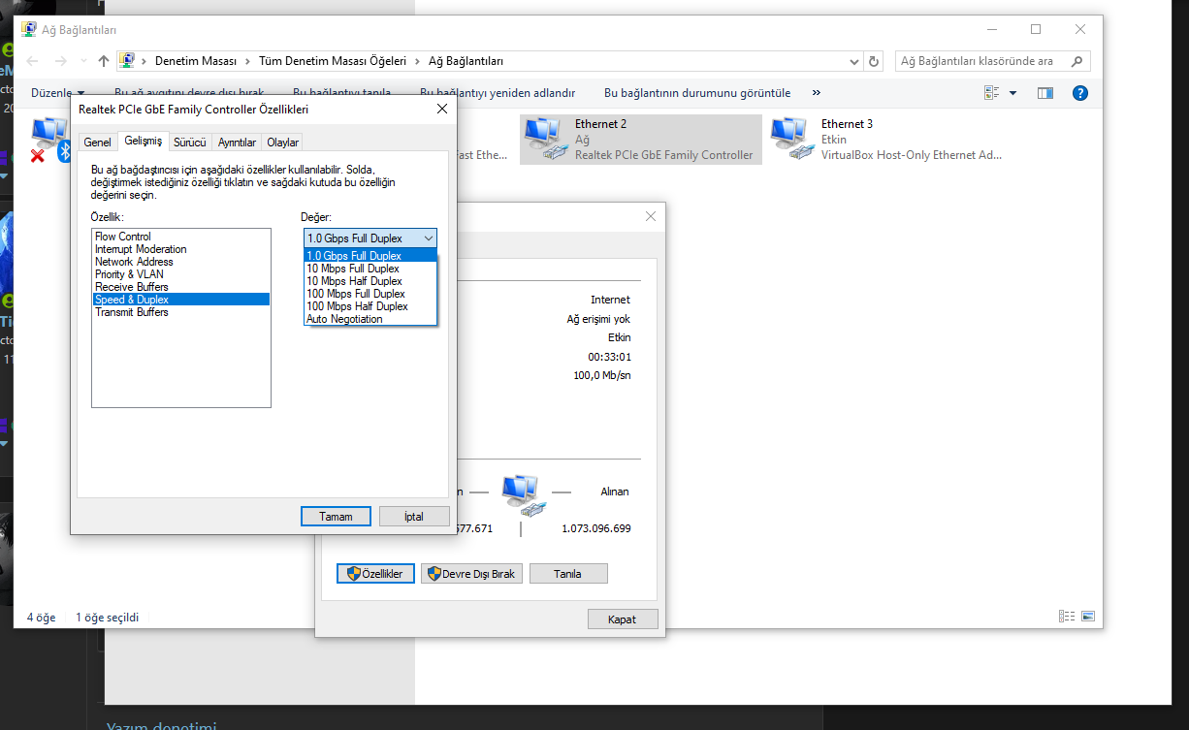Collapse the Değer combo box
This screenshot has width=1189, height=730.
pos(429,238)
